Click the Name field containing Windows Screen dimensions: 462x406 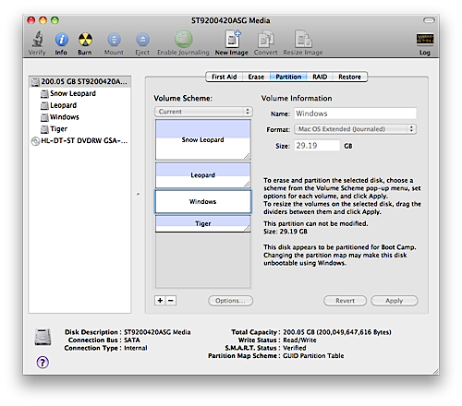pyautogui.click(x=355, y=113)
